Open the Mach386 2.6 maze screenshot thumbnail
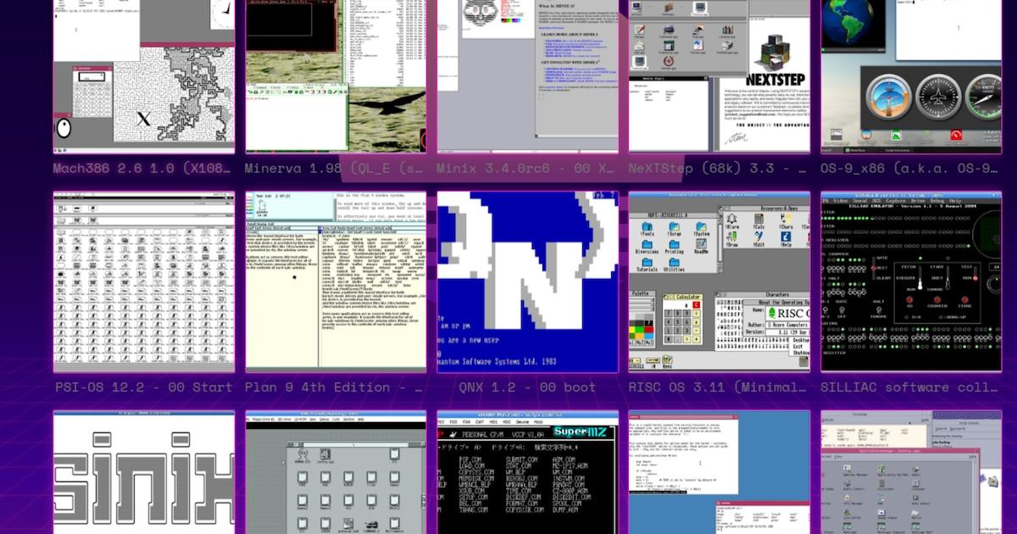This screenshot has width=1017, height=534. point(144,76)
